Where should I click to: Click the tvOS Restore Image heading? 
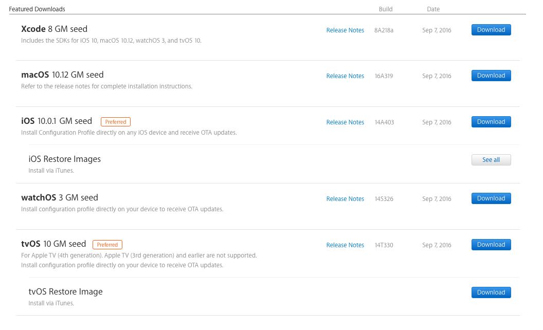[66, 292]
